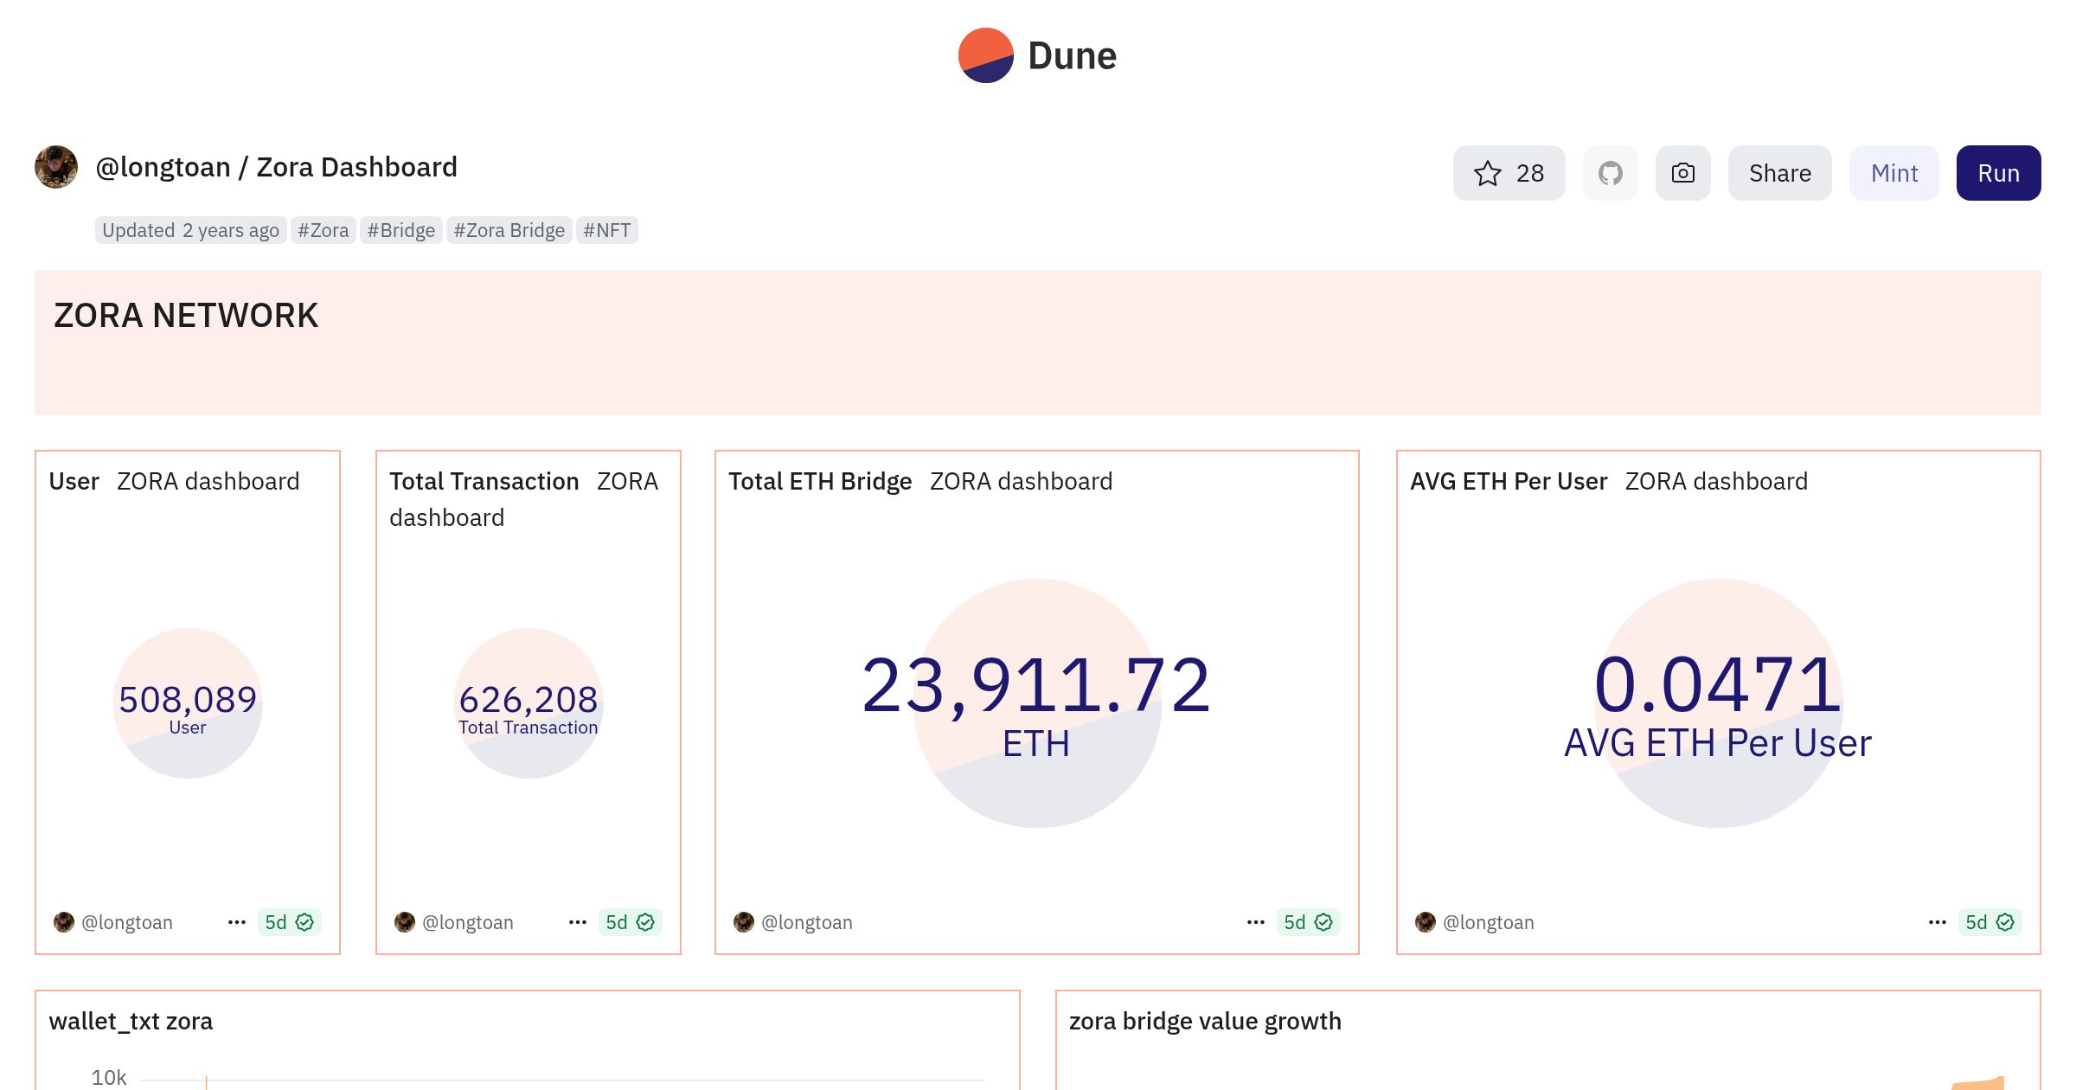
Task: Open the GitHub icon button
Action: pyautogui.click(x=1610, y=173)
